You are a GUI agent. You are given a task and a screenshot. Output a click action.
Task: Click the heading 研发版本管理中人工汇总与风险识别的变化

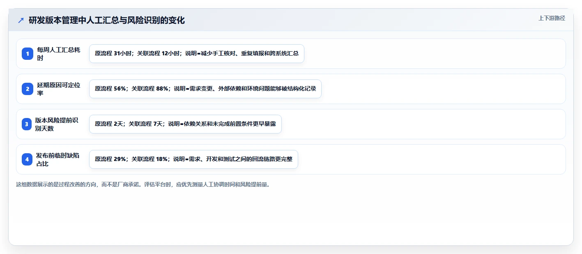point(107,20)
